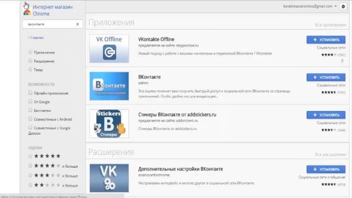
Task: Open the ВКонтакте app thumbnail
Action: pyautogui.click(x=109, y=86)
